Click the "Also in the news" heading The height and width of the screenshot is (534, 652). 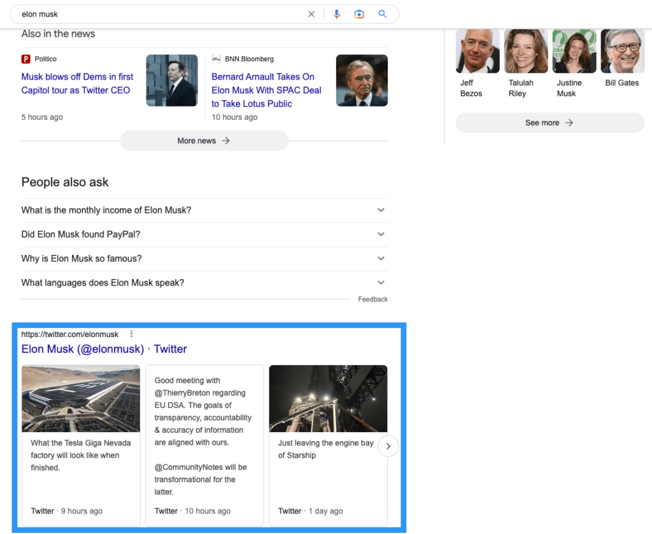click(x=58, y=34)
